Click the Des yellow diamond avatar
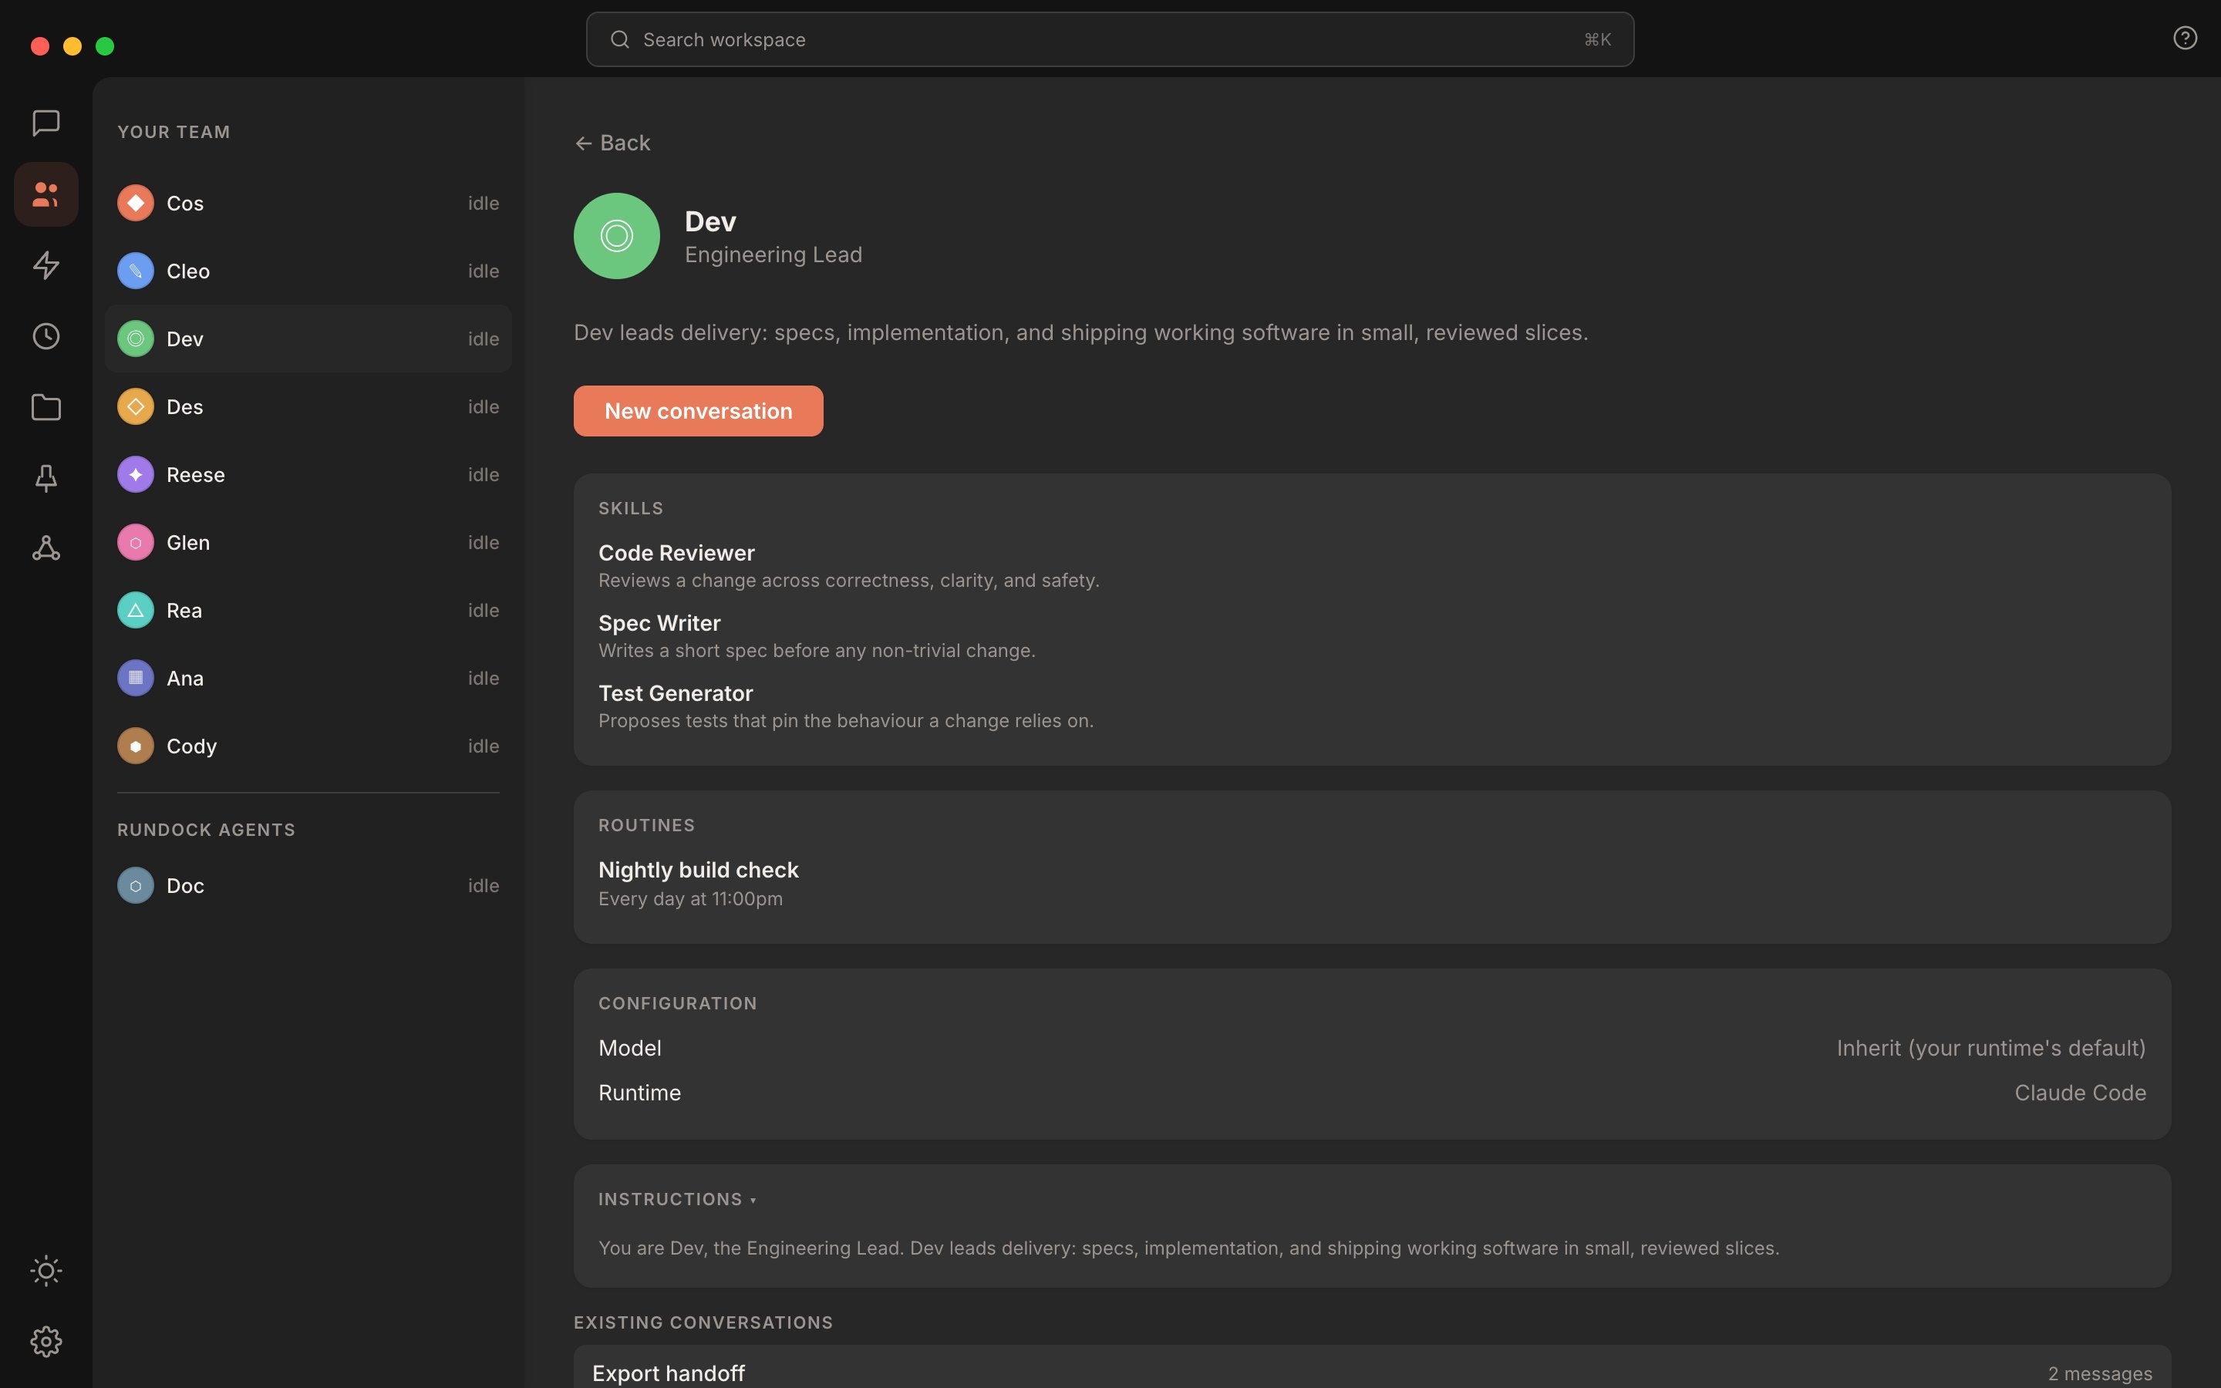The width and height of the screenshot is (2221, 1388). click(x=136, y=406)
